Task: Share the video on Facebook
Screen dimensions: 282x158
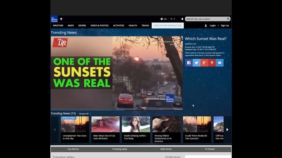Action: point(189,63)
